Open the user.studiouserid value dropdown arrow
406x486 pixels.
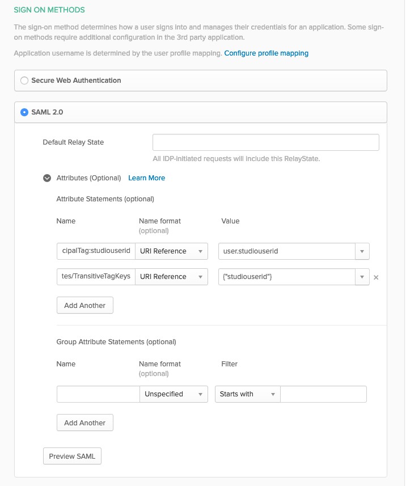362,251
